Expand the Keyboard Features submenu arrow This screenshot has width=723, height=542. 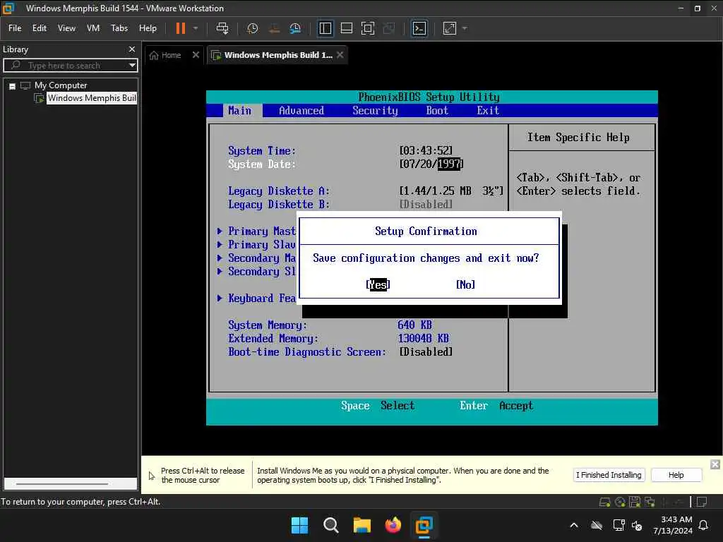click(220, 299)
